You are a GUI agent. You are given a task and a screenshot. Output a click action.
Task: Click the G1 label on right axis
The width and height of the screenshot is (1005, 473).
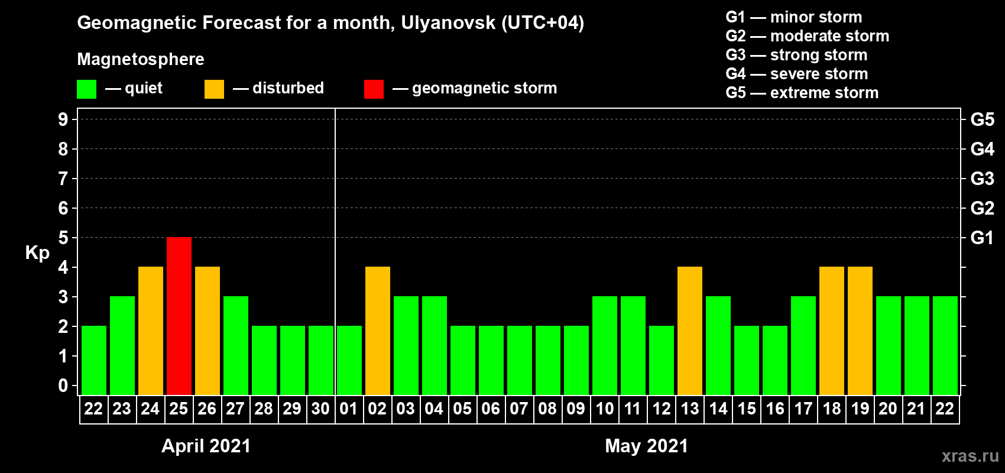983,238
